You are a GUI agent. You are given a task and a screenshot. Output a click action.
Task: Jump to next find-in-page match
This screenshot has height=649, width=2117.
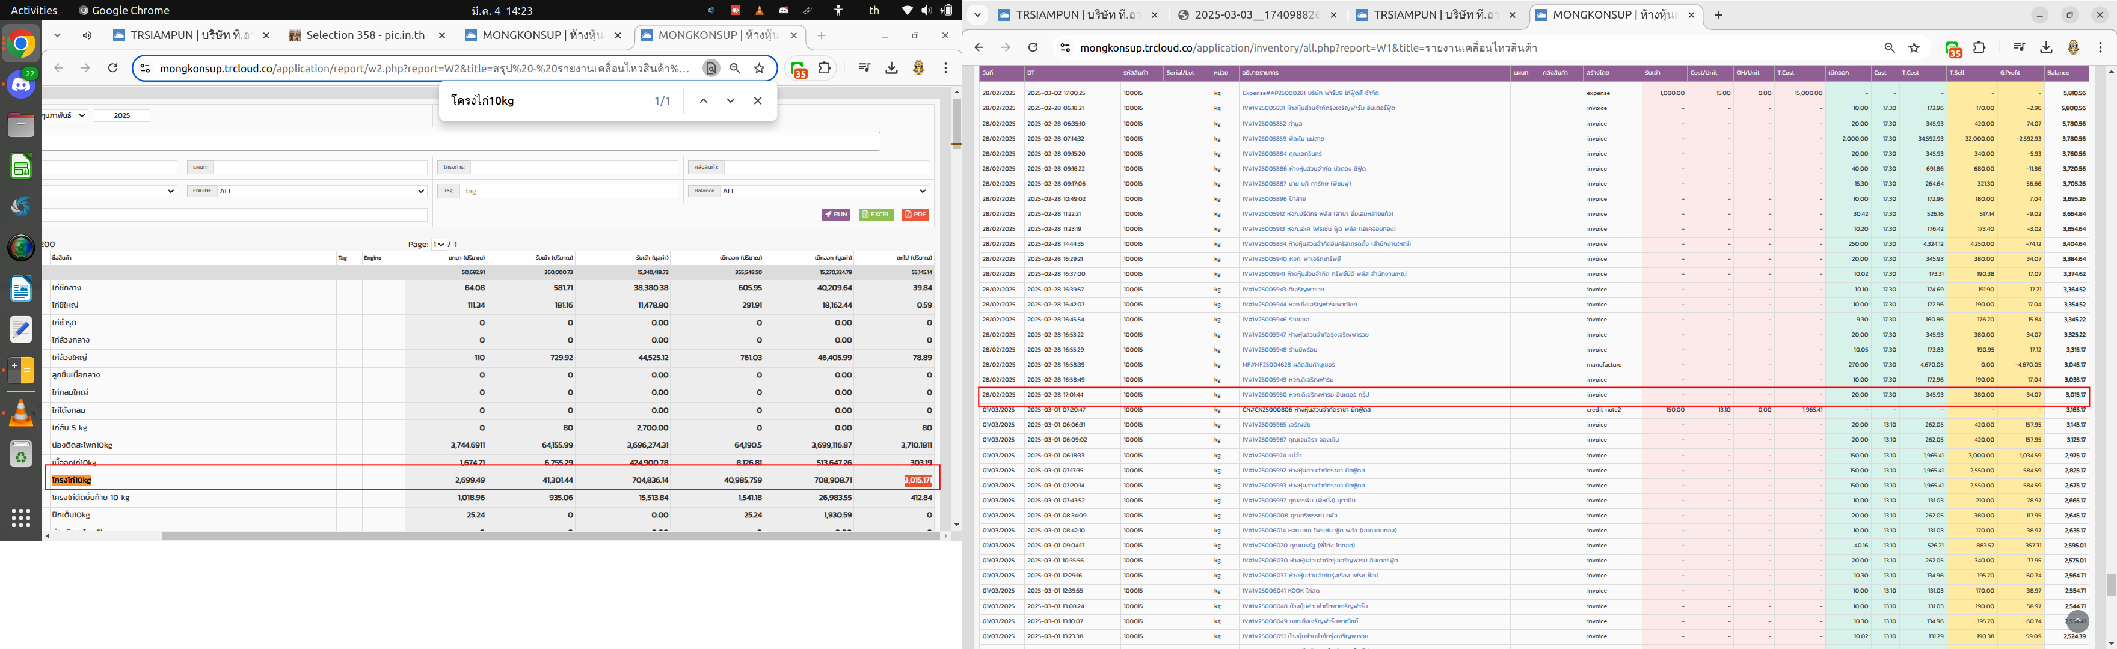731,100
